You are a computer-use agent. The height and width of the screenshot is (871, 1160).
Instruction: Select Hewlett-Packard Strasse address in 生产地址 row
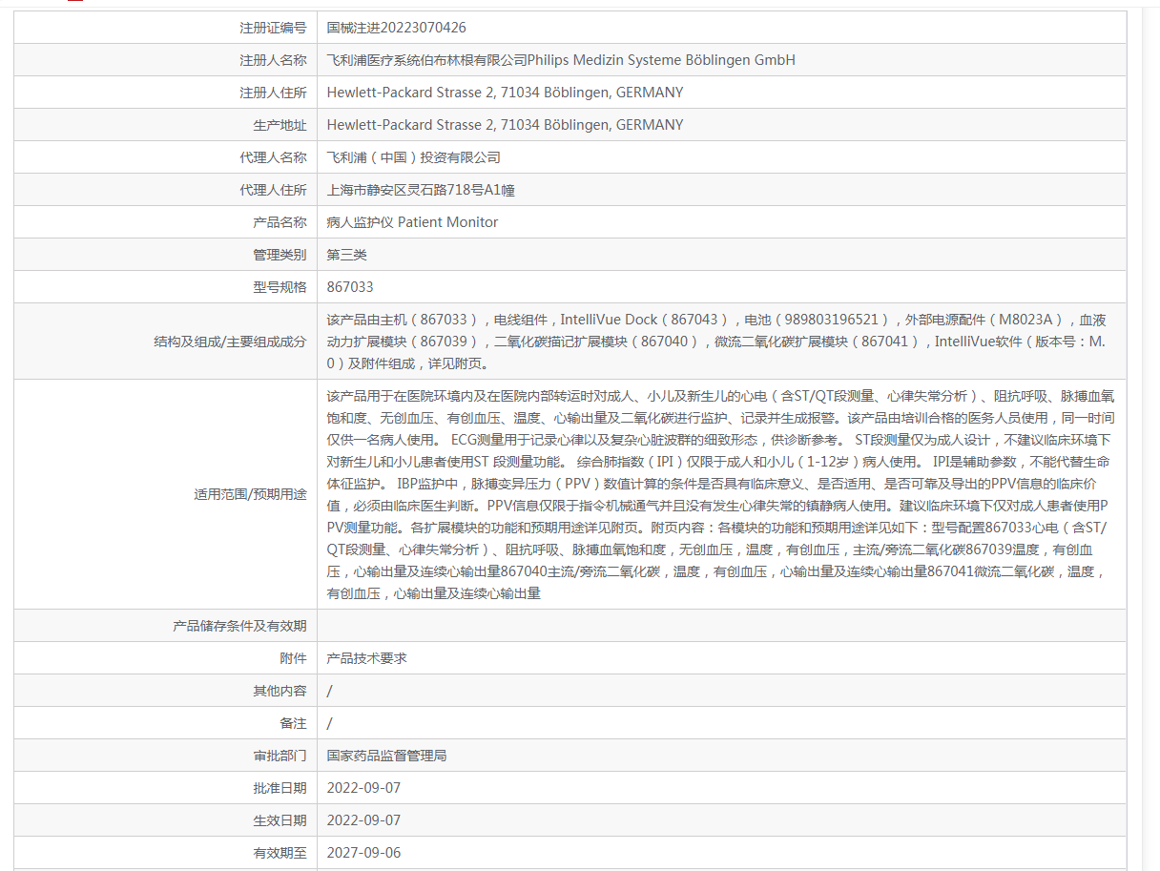pos(505,125)
